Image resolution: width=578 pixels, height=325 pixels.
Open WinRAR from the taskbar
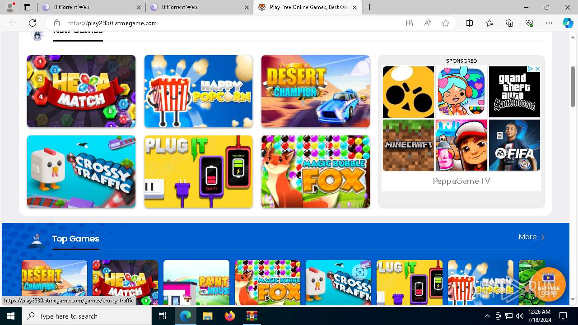click(x=252, y=316)
